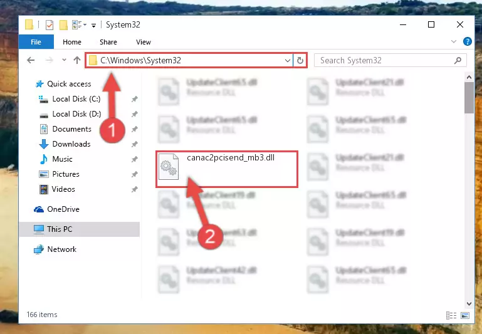Close the System32 window

tap(460, 24)
